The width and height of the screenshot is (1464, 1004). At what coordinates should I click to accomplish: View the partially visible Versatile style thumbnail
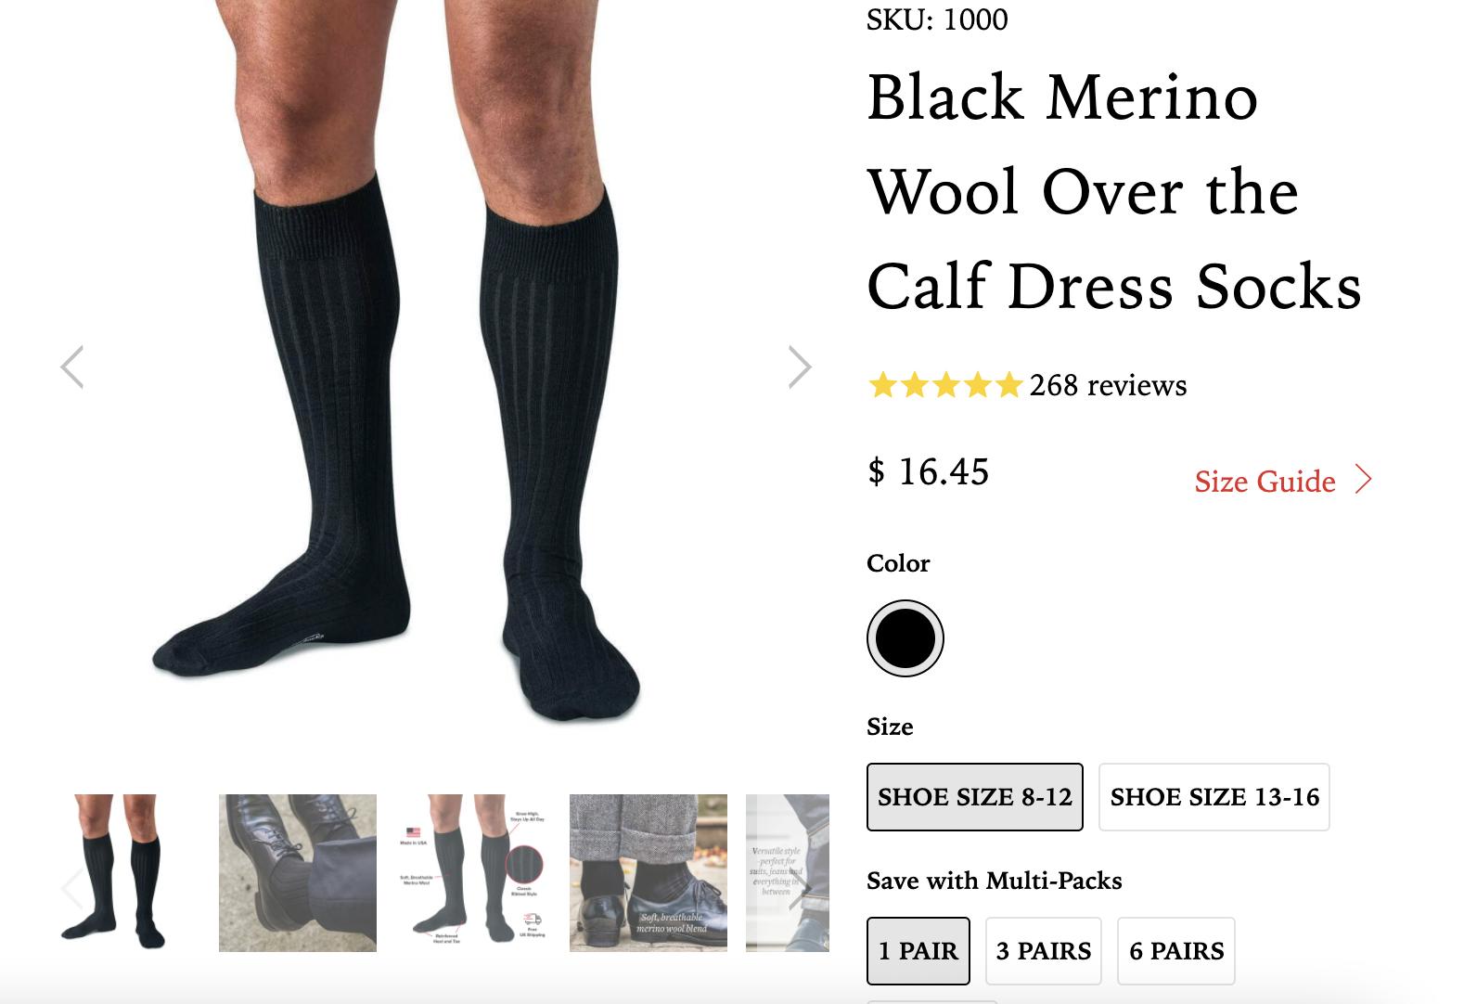pos(777,872)
